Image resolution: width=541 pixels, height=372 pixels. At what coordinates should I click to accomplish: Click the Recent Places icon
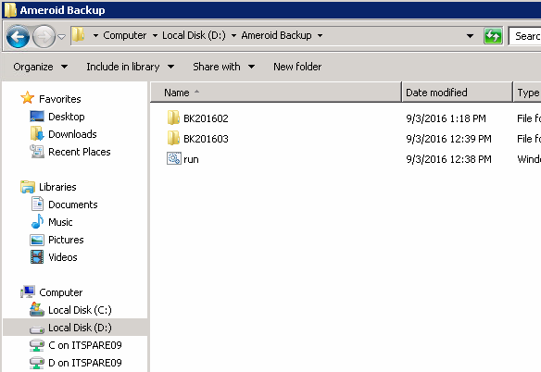click(37, 151)
